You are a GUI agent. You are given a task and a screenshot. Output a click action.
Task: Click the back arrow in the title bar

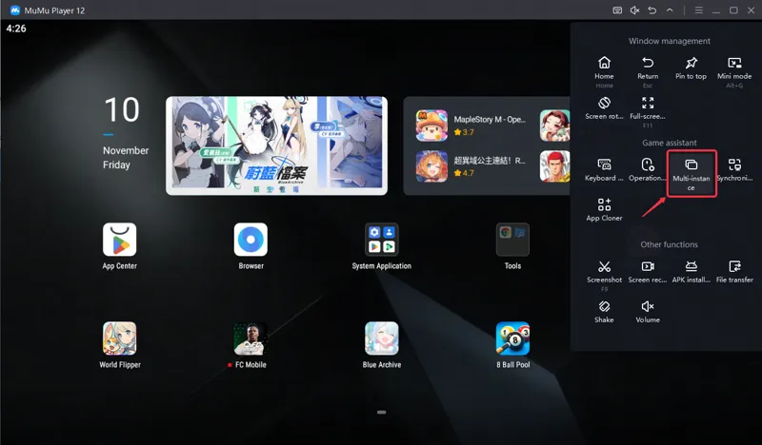click(652, 10)
